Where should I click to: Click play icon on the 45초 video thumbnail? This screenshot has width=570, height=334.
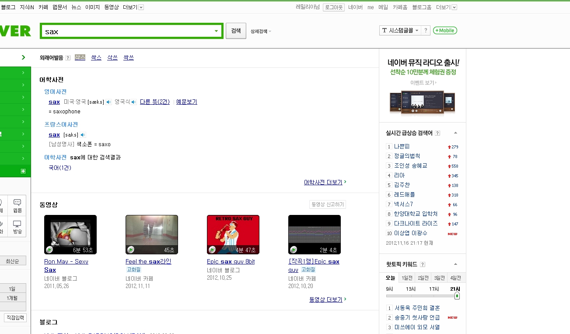tap(131, 250)
